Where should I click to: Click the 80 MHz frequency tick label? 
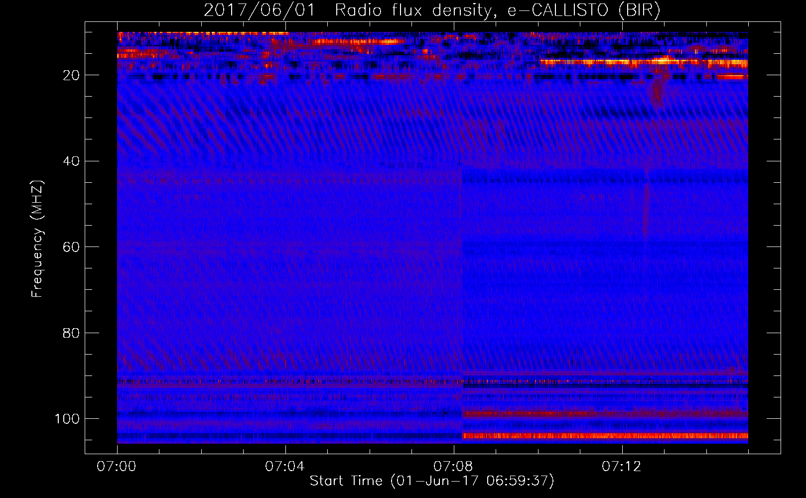point(72,333)
